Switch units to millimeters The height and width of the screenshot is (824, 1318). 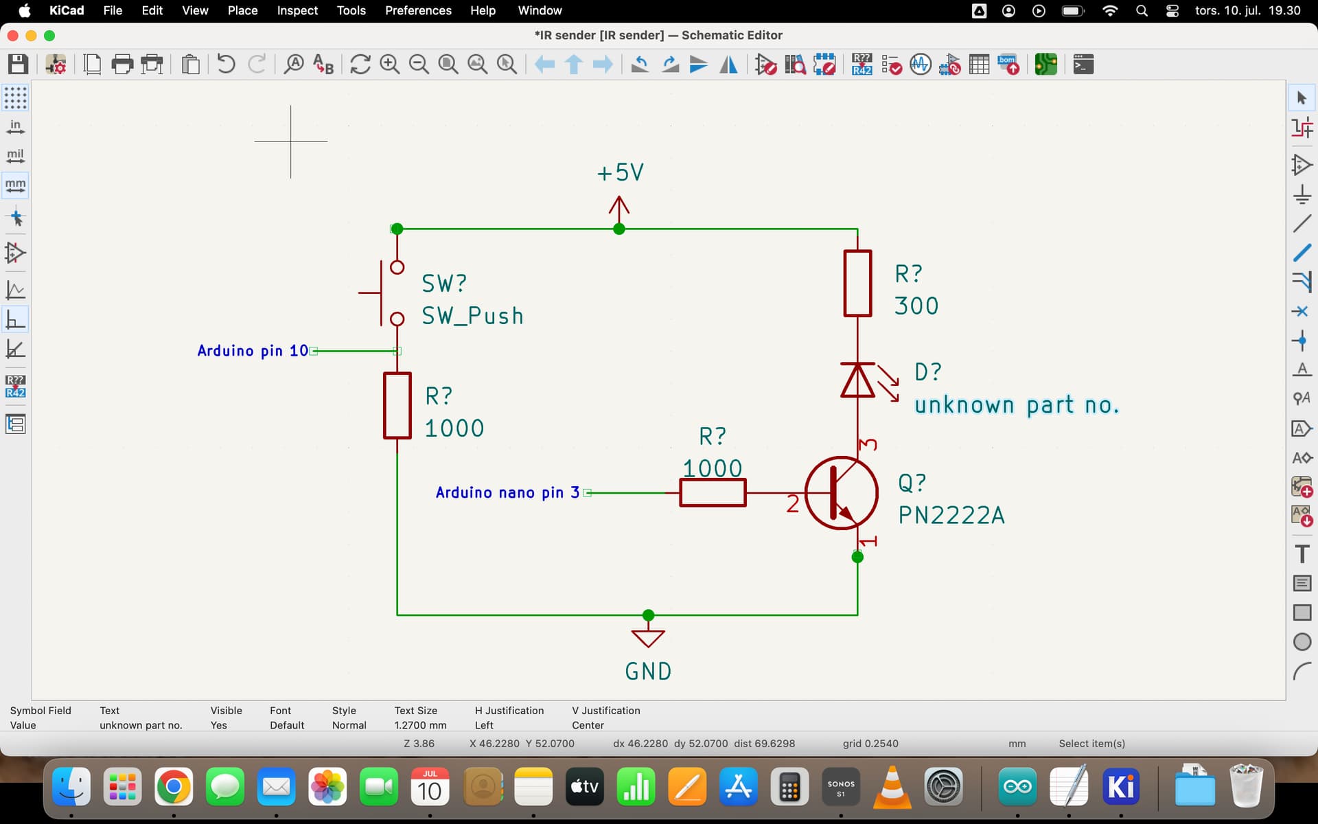[x=14, y=184]
